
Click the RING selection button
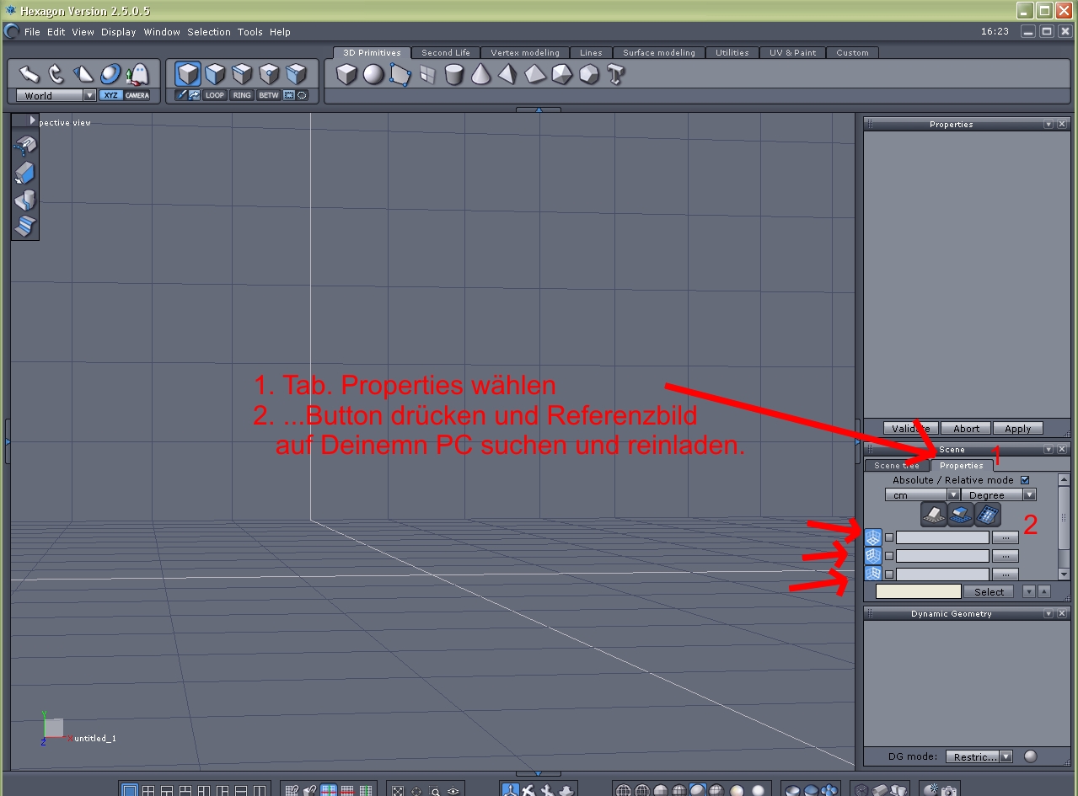tap(242, 95)
